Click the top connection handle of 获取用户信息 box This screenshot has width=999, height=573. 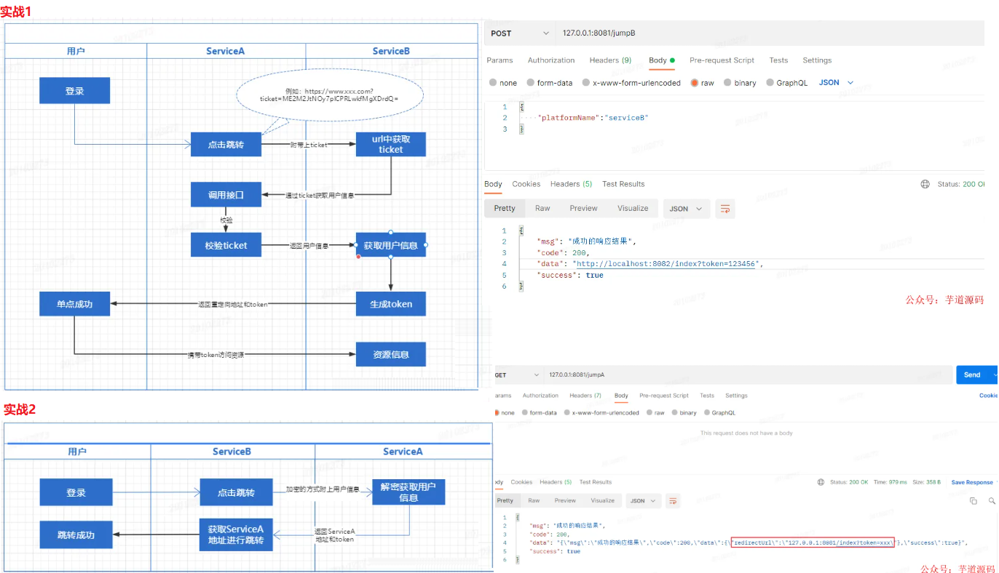(391, 233)
